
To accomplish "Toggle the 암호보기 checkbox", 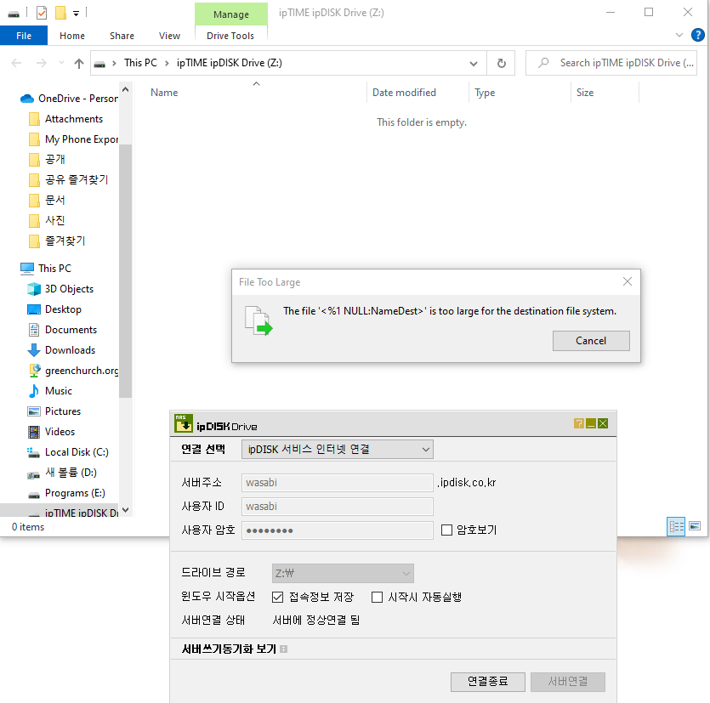I will point(446,530).
